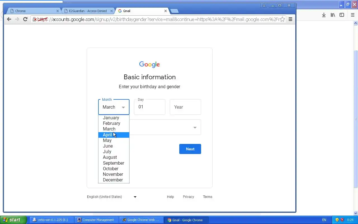Click the insecure https warning icon

coord(35,19)
